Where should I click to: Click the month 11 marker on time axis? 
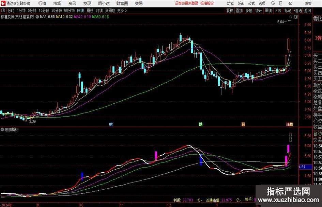(122, 205)
